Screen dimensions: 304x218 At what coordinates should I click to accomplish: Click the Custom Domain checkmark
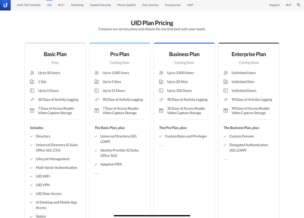[x=225, y=136]
